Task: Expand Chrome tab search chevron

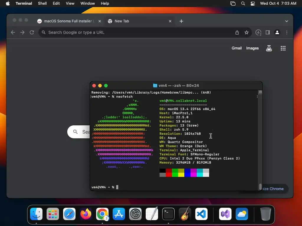Action: tap(287, 21)
